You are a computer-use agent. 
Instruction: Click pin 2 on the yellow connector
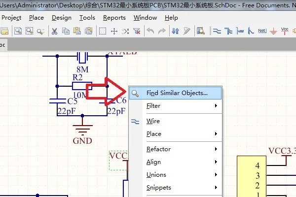(x=258, y=186)
